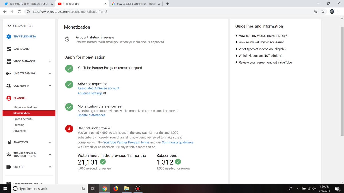Open Status and features submenu item
Viewport: 344px width, 193px height.
click(x=25, y=107)
